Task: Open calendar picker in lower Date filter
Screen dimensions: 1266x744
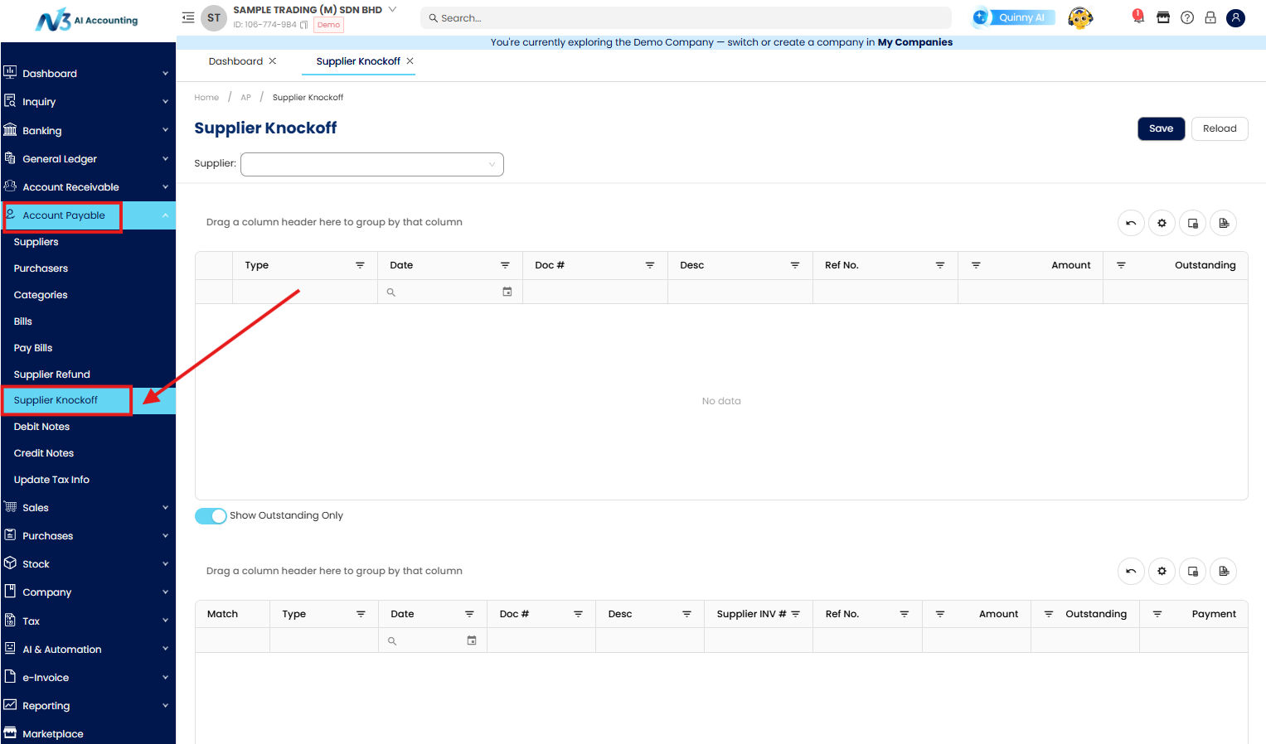Action: coord(472,640)
